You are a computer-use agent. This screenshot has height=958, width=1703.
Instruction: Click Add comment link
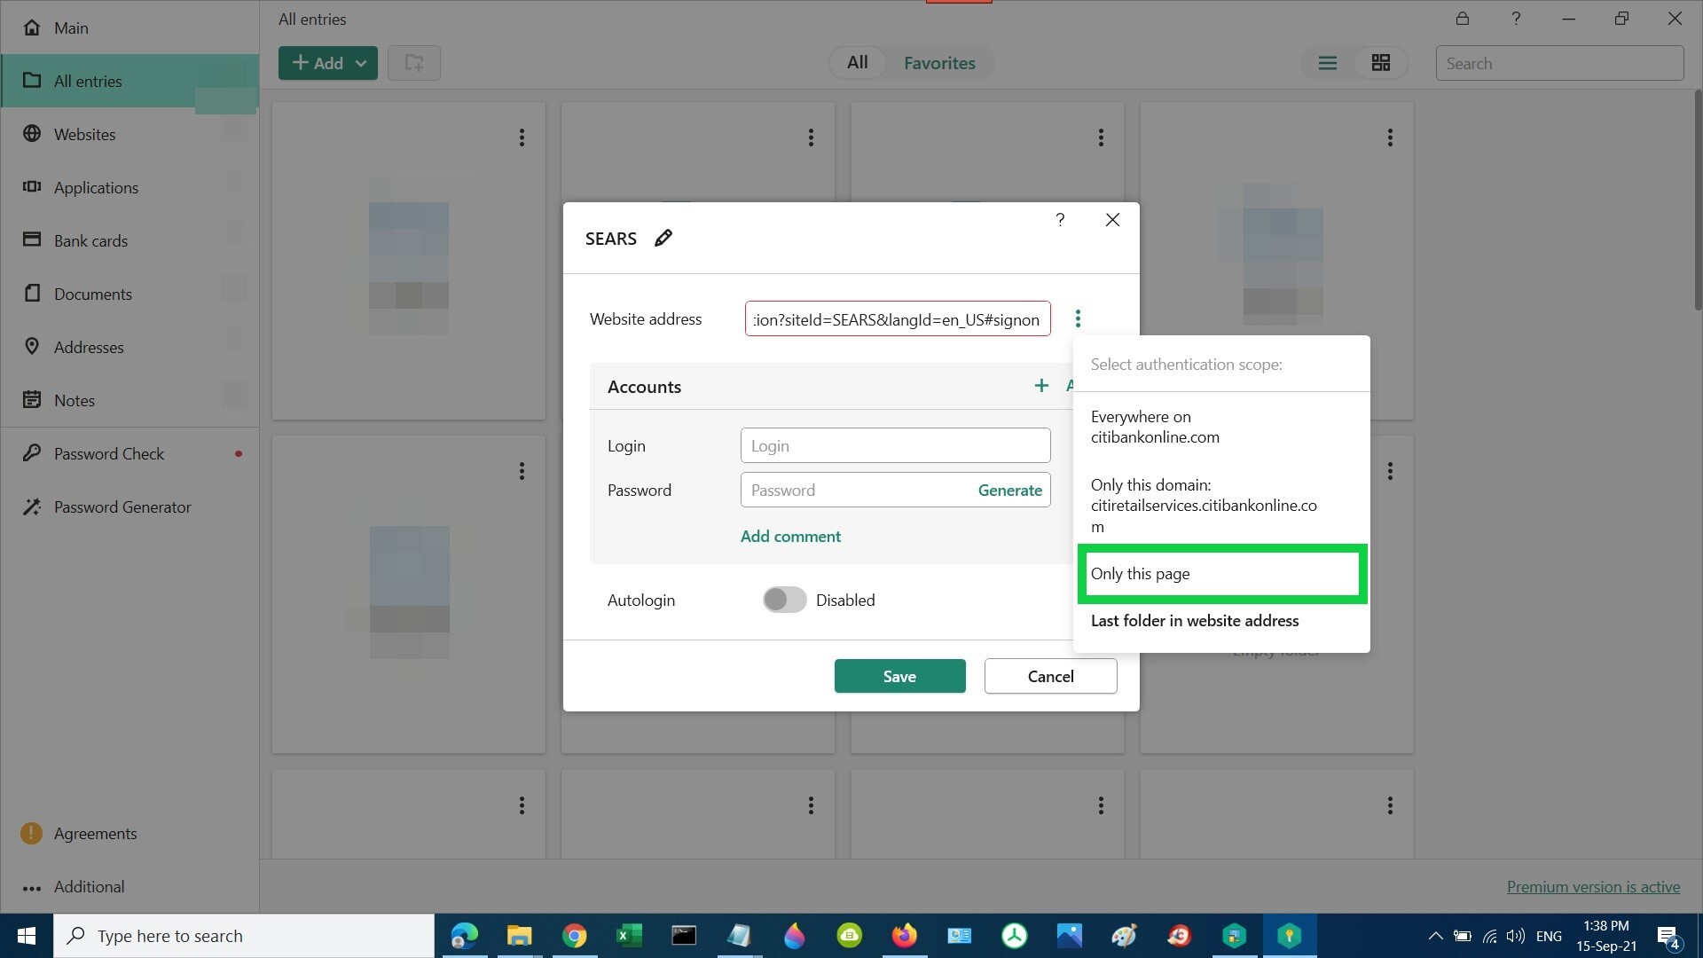[790, 536]
